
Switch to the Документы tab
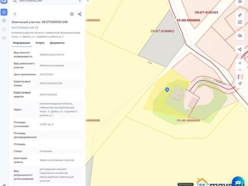click(57, 43)
